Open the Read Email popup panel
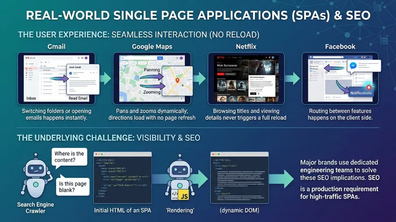The height and width of the screenshot is (222, 396). click(x=83, y=80)
